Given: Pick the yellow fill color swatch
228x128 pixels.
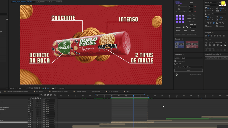Looking at the screenshot, I should [223, 3].
